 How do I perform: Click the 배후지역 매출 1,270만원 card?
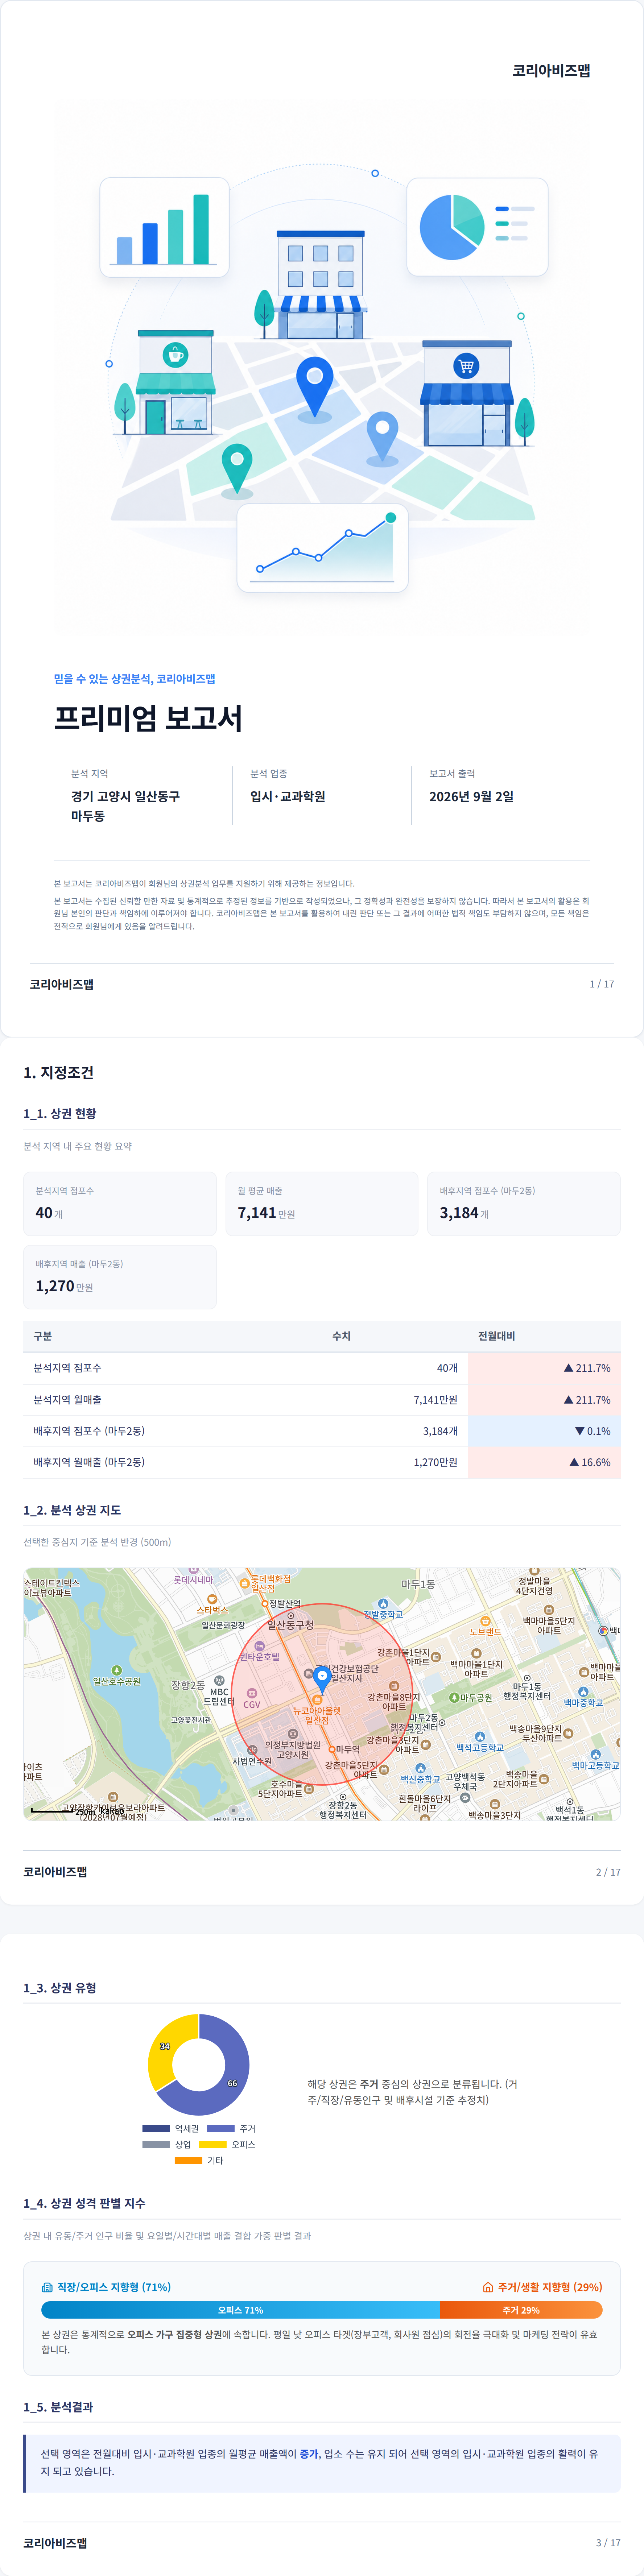pyautogui.click(x=120, y=1277)
